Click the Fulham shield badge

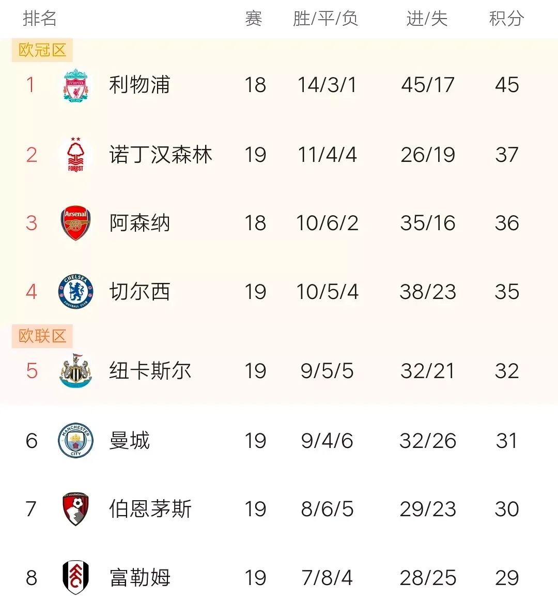(x=74, y=578)
